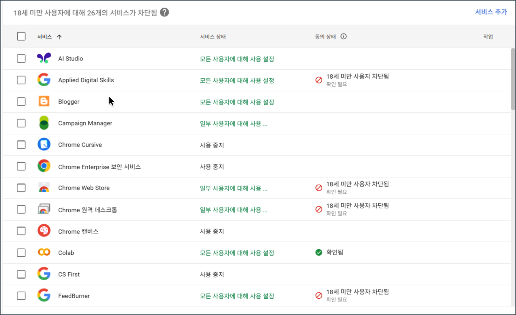Image resolution: width=516 pixels, height=315 pixels.
Task: Click sort arrow beside 서비스 column
Action: [59, 37]
